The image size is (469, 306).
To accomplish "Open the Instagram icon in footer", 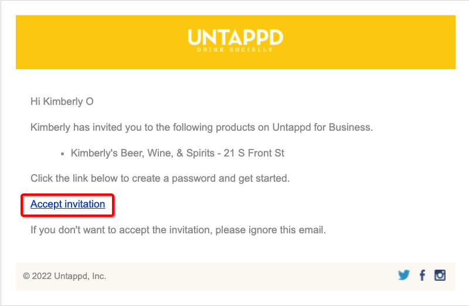I will 440,275.
